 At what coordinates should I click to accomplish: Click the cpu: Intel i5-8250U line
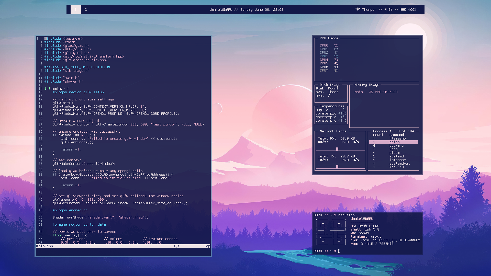click(385, 240)
